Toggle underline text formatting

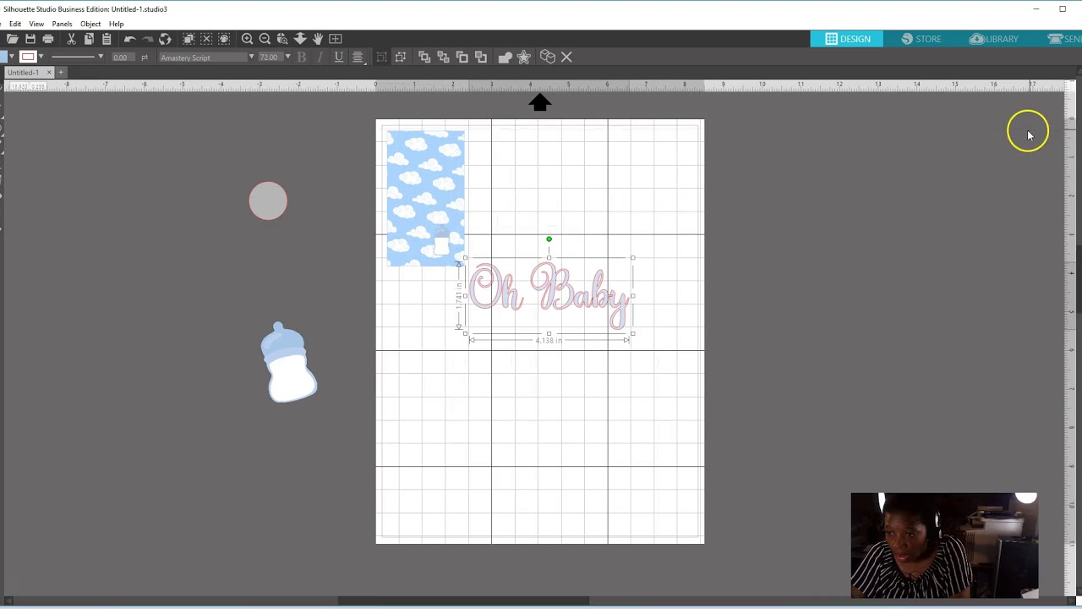click(x=339, y=58)
